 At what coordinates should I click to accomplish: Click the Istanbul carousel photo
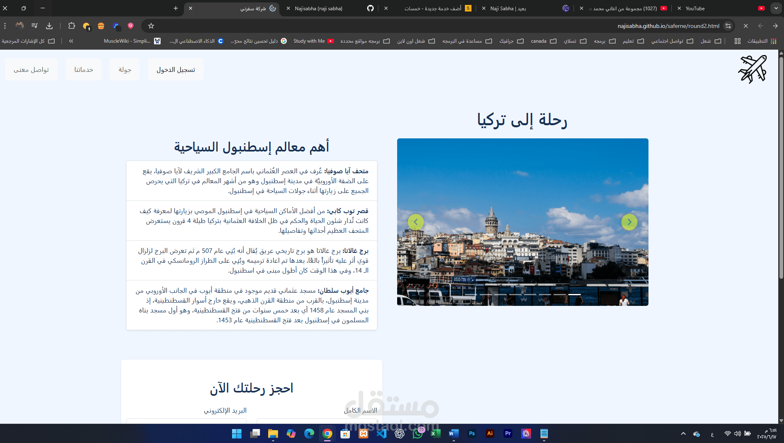coord(523,222)
